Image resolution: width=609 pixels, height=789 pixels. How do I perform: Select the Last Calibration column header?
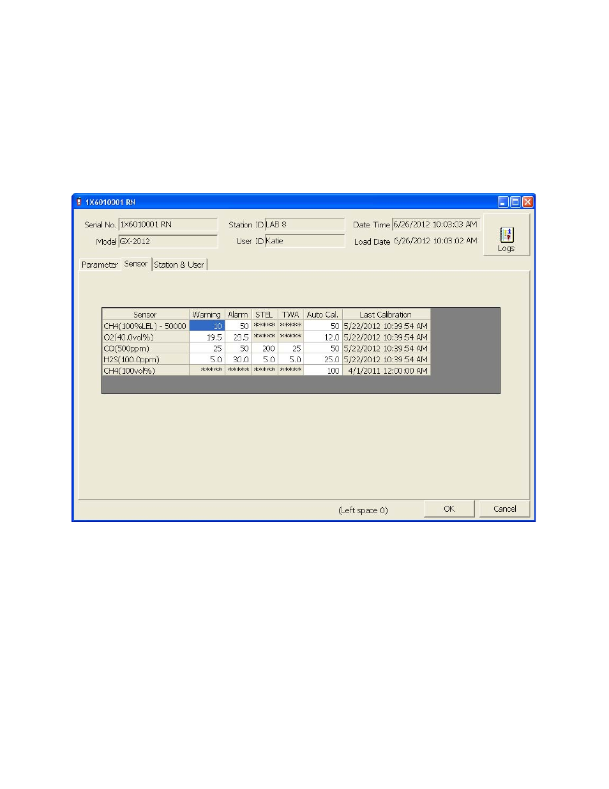[386, 314]
